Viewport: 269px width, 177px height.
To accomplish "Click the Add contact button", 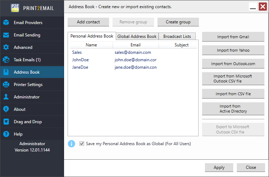I will 88,22.
